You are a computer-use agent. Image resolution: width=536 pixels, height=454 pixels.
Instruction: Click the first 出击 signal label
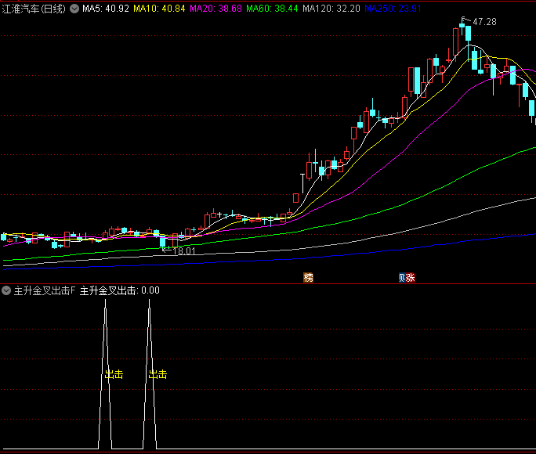[x=114, y=374]
